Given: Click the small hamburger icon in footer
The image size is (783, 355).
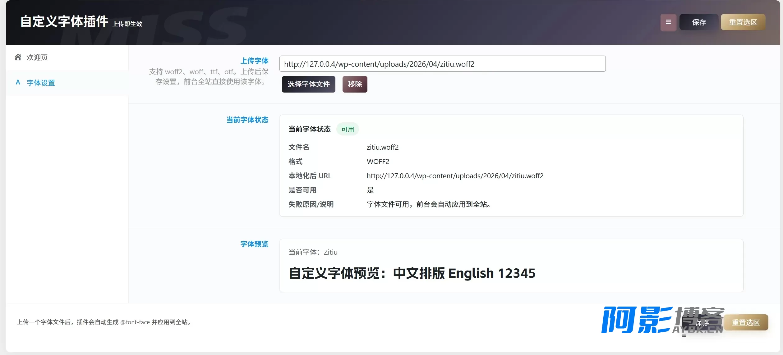Looking at the screenshot, I should tap(684, 335).
